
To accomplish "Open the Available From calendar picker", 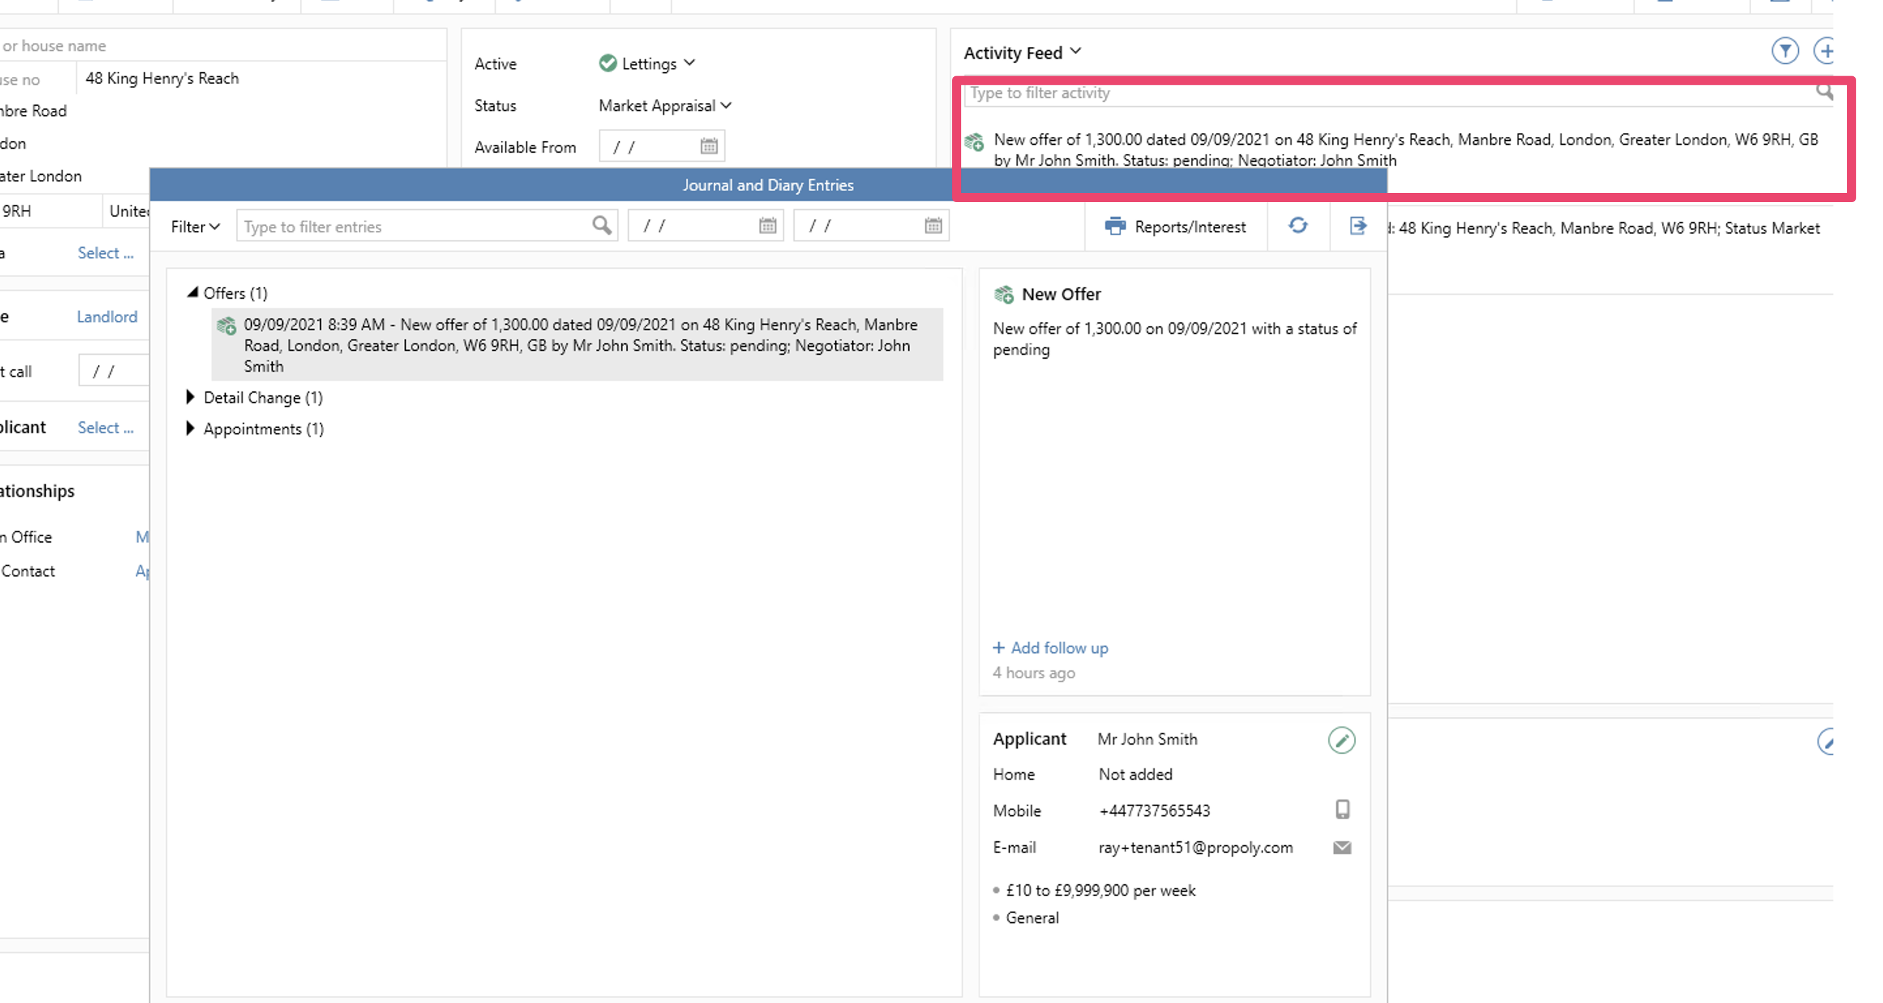I will [x=709, y=146].
